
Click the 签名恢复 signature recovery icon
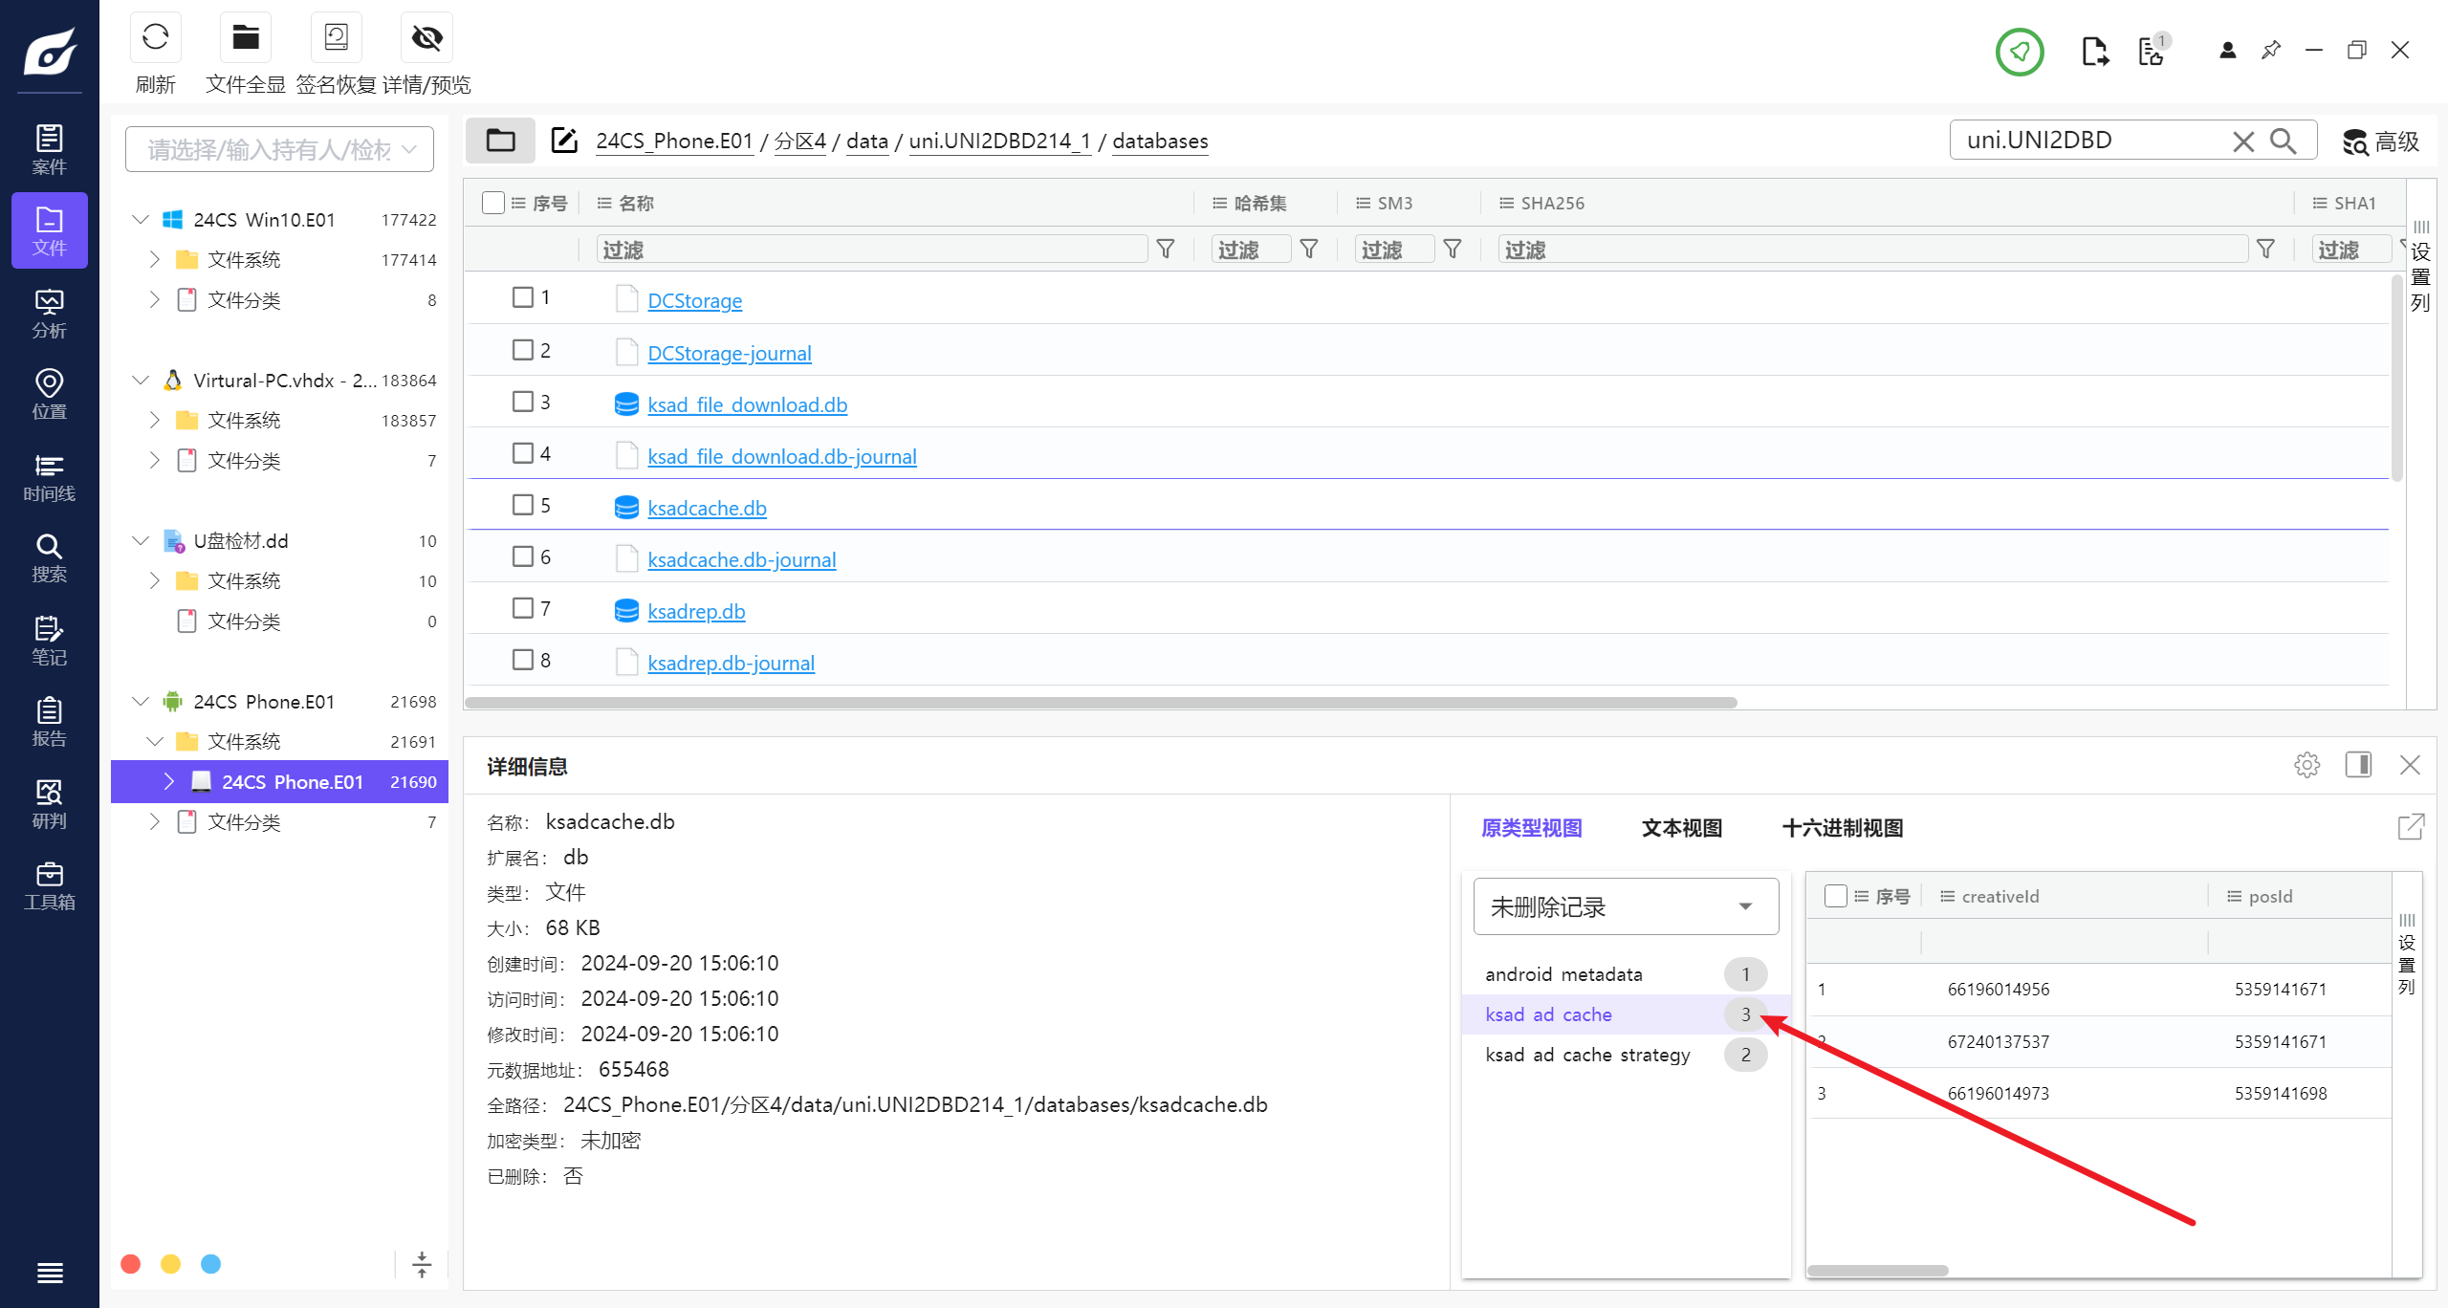(x=336, y=38)
